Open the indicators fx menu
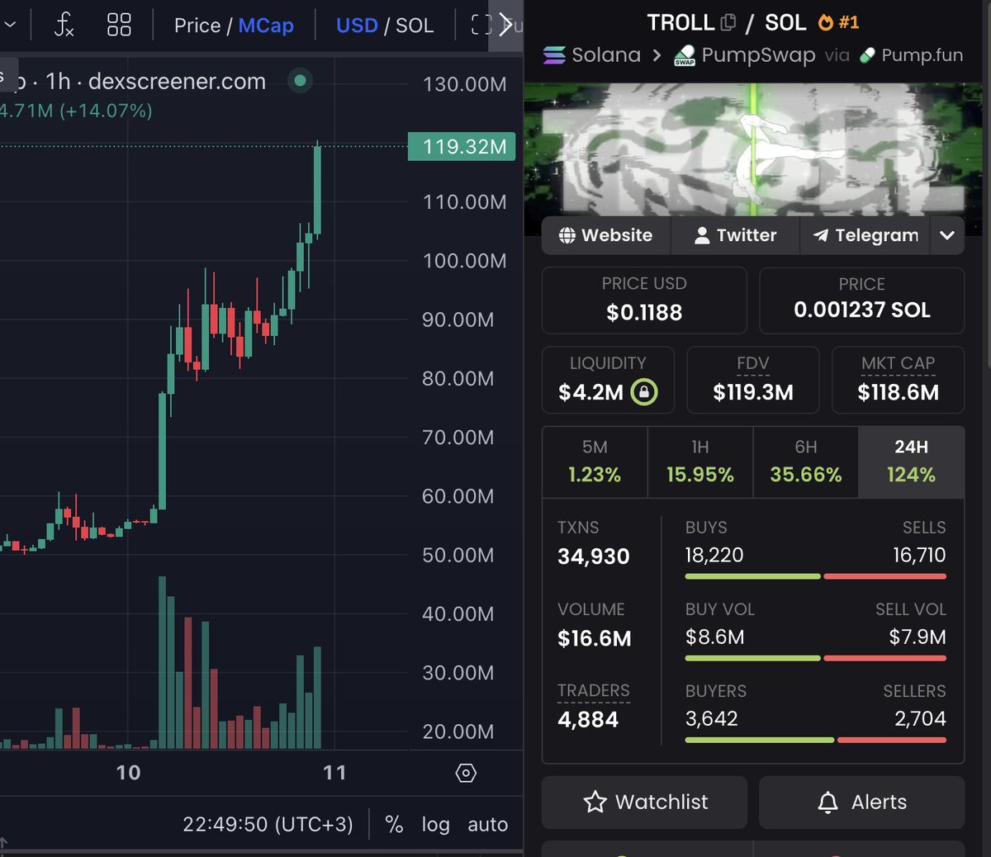The width and height of the screenshot is (991, 857). [x=64, y=25]
